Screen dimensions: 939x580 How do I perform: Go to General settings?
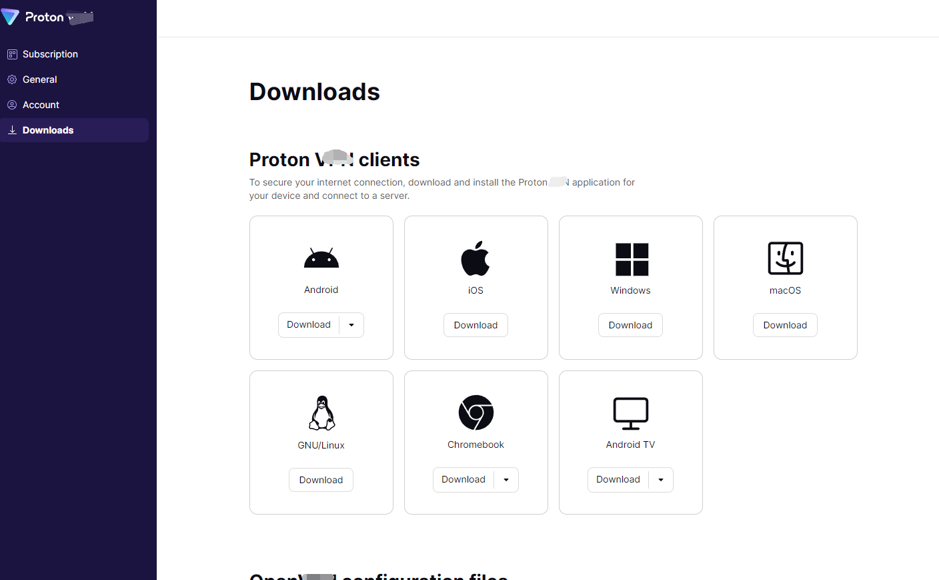74,79
